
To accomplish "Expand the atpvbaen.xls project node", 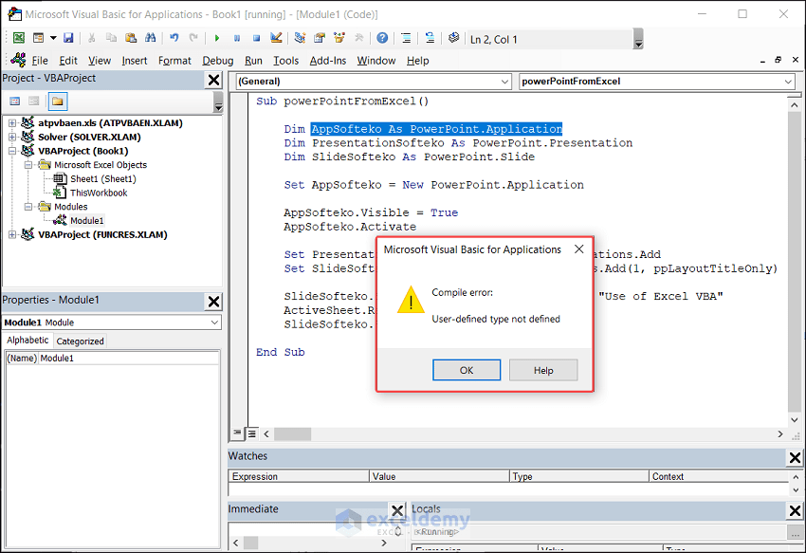I will coord(12,123).
